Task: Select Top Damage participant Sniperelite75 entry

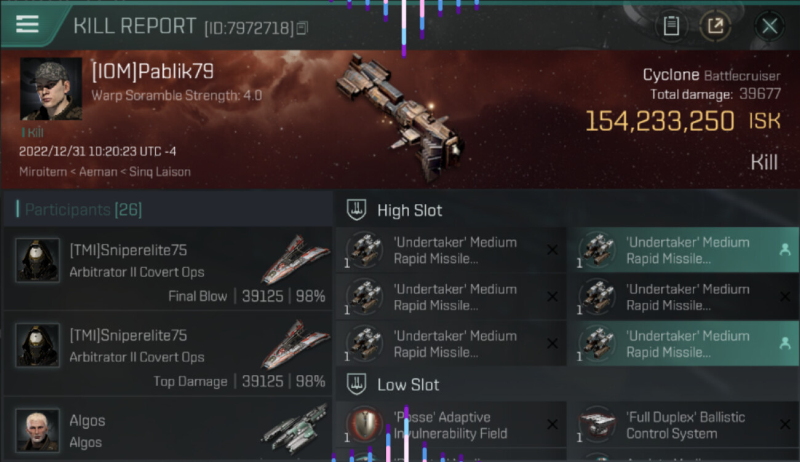Action: pyautogui.click(x=167, y=354)
